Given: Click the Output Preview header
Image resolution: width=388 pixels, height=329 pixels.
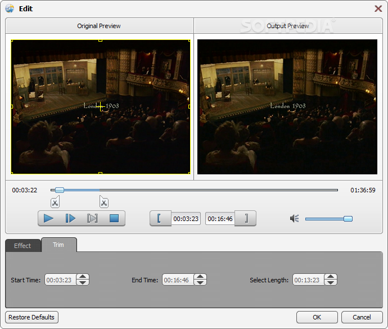Looking at the screenshot, I should click(288, 26).
